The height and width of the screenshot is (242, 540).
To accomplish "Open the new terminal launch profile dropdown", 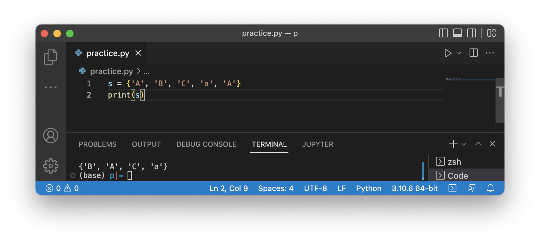I will point(464,144).
